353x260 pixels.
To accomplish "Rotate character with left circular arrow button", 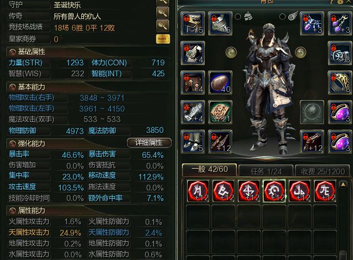I will (231, 52).
